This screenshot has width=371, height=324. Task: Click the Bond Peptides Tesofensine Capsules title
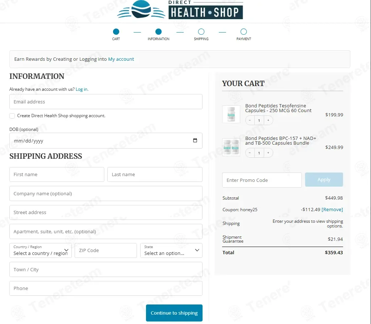pos(278,108)
